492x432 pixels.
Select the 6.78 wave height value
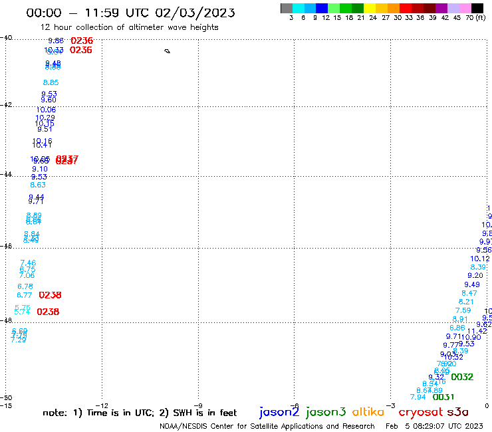(x=25, y=286)
